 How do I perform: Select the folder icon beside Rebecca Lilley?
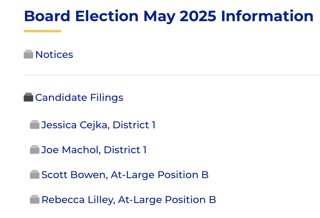pos(35,200)
